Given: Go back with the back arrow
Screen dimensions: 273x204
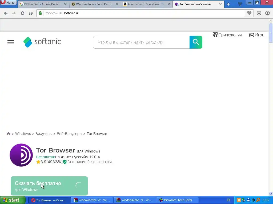Looking at the screenshot, I should pos(6,13).
